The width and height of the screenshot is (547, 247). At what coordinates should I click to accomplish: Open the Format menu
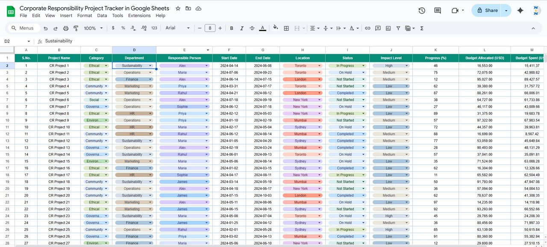[x=85, y=15]
